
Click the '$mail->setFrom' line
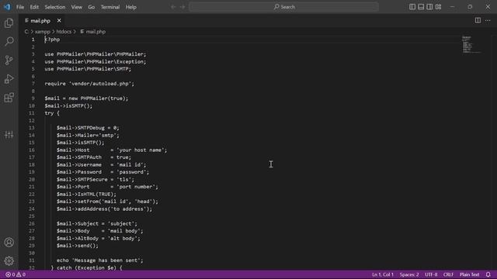click(107, 201)
